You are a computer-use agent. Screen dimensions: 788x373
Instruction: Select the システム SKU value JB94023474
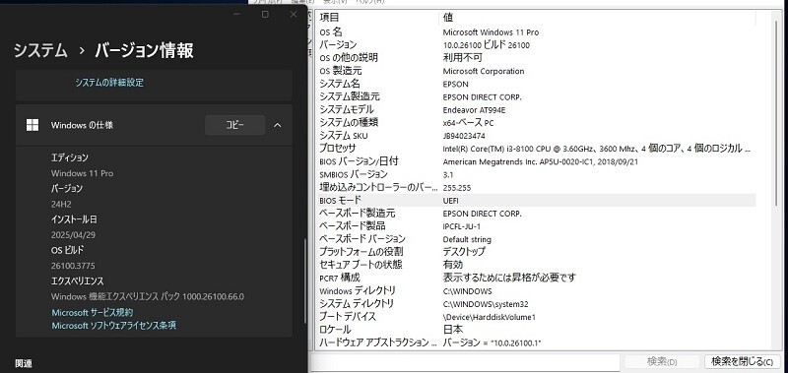click(463, 136)
